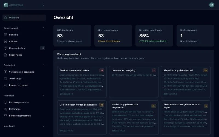Click the Maarten Bellemans ID-check row
219x137 pixels.
pyautogui.click(x=82, y=75)
